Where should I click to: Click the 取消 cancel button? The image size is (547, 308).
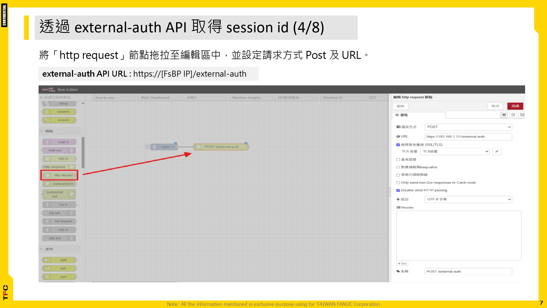(495, 106)
